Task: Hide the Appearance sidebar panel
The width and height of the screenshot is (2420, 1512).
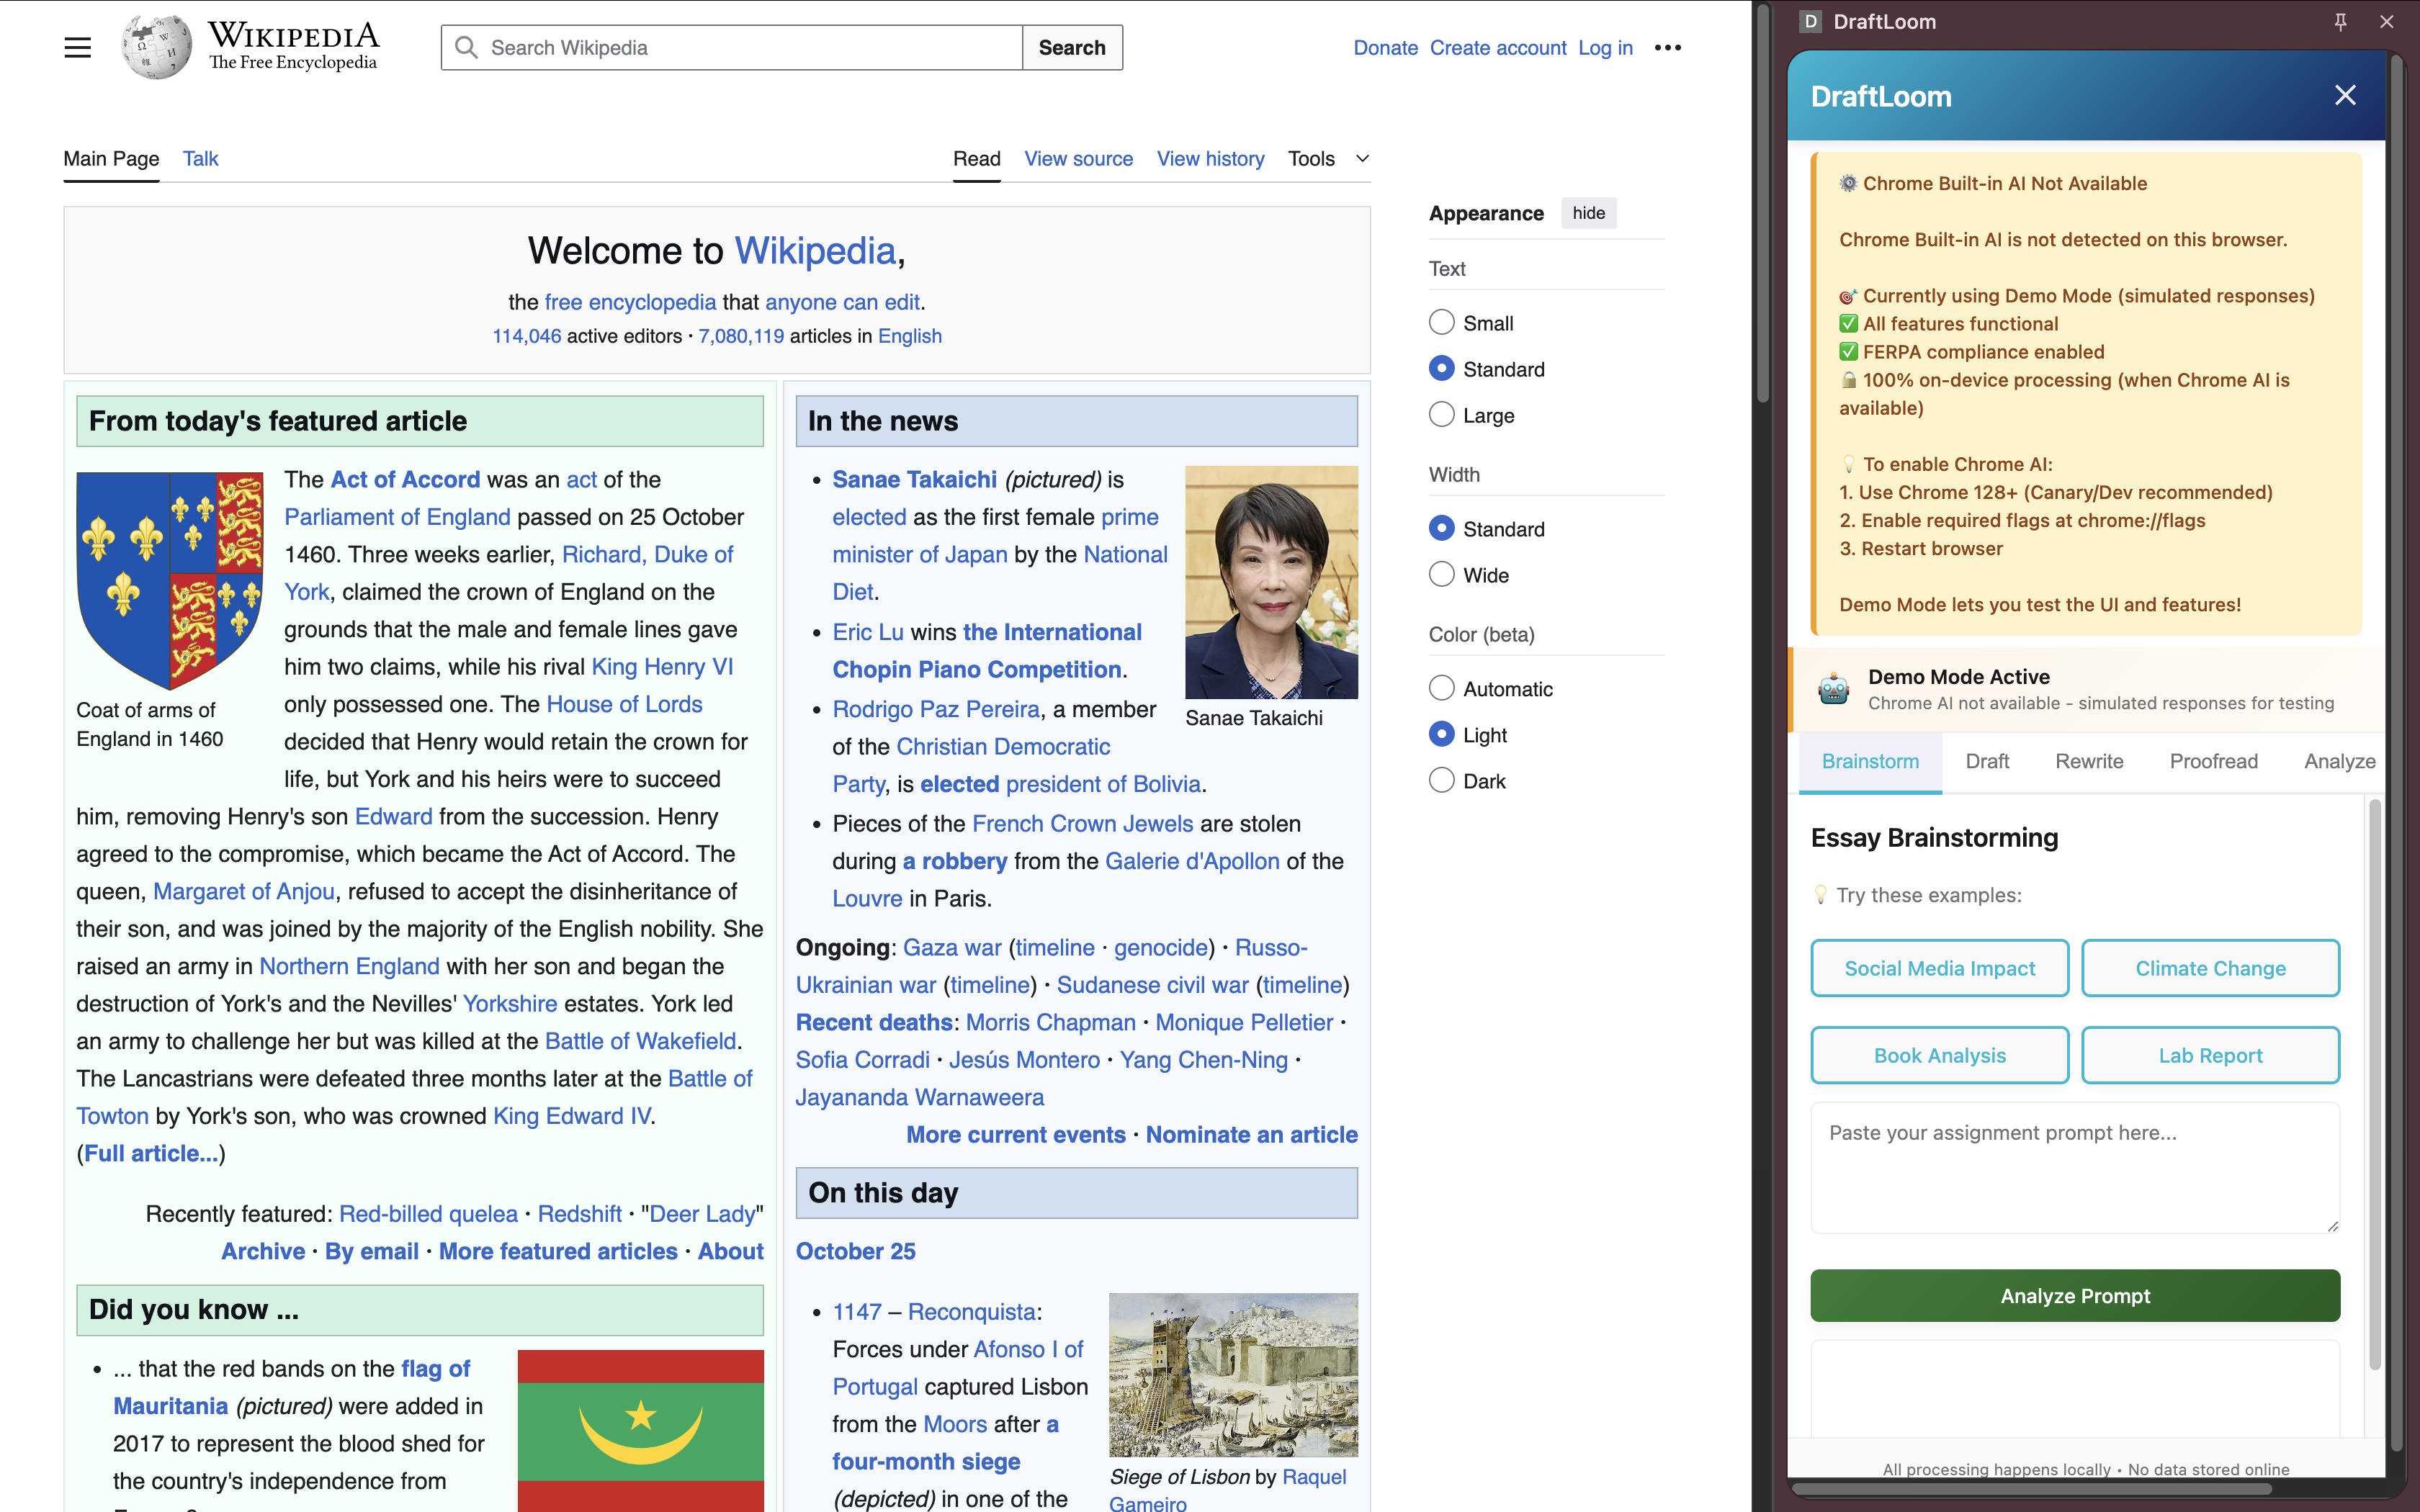Action: pyautogui.click(x=1588, y=213)
